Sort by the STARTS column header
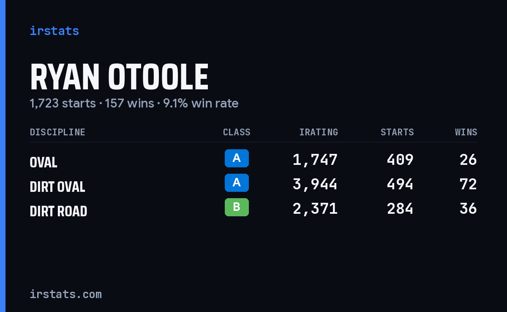This screenshot has width=507, height=312. point(397,132)
